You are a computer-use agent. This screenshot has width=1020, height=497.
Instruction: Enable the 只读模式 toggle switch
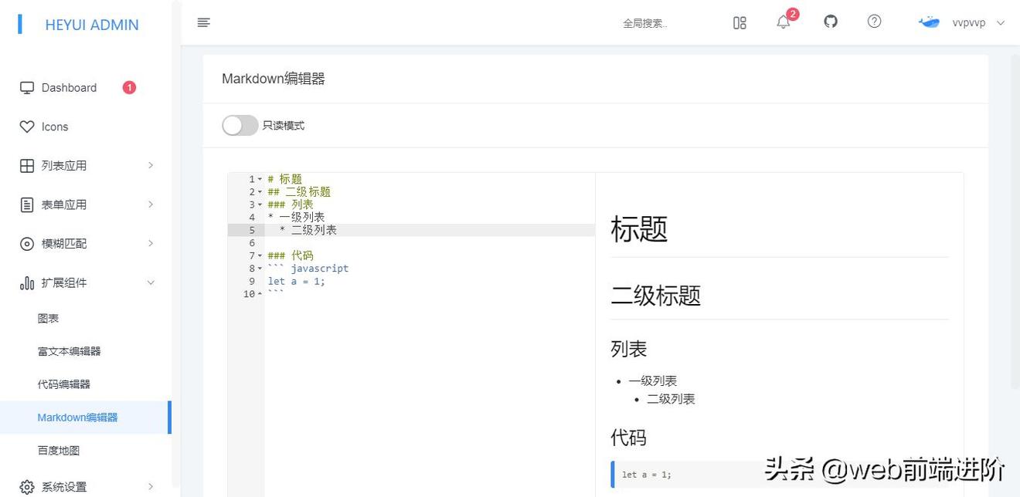(x=240, y=124)
